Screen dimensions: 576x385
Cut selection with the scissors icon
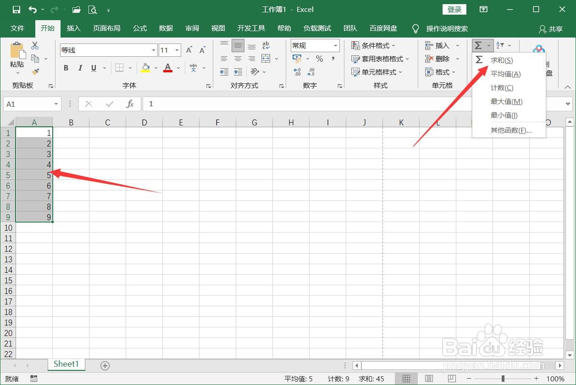(x=35, y=45)
